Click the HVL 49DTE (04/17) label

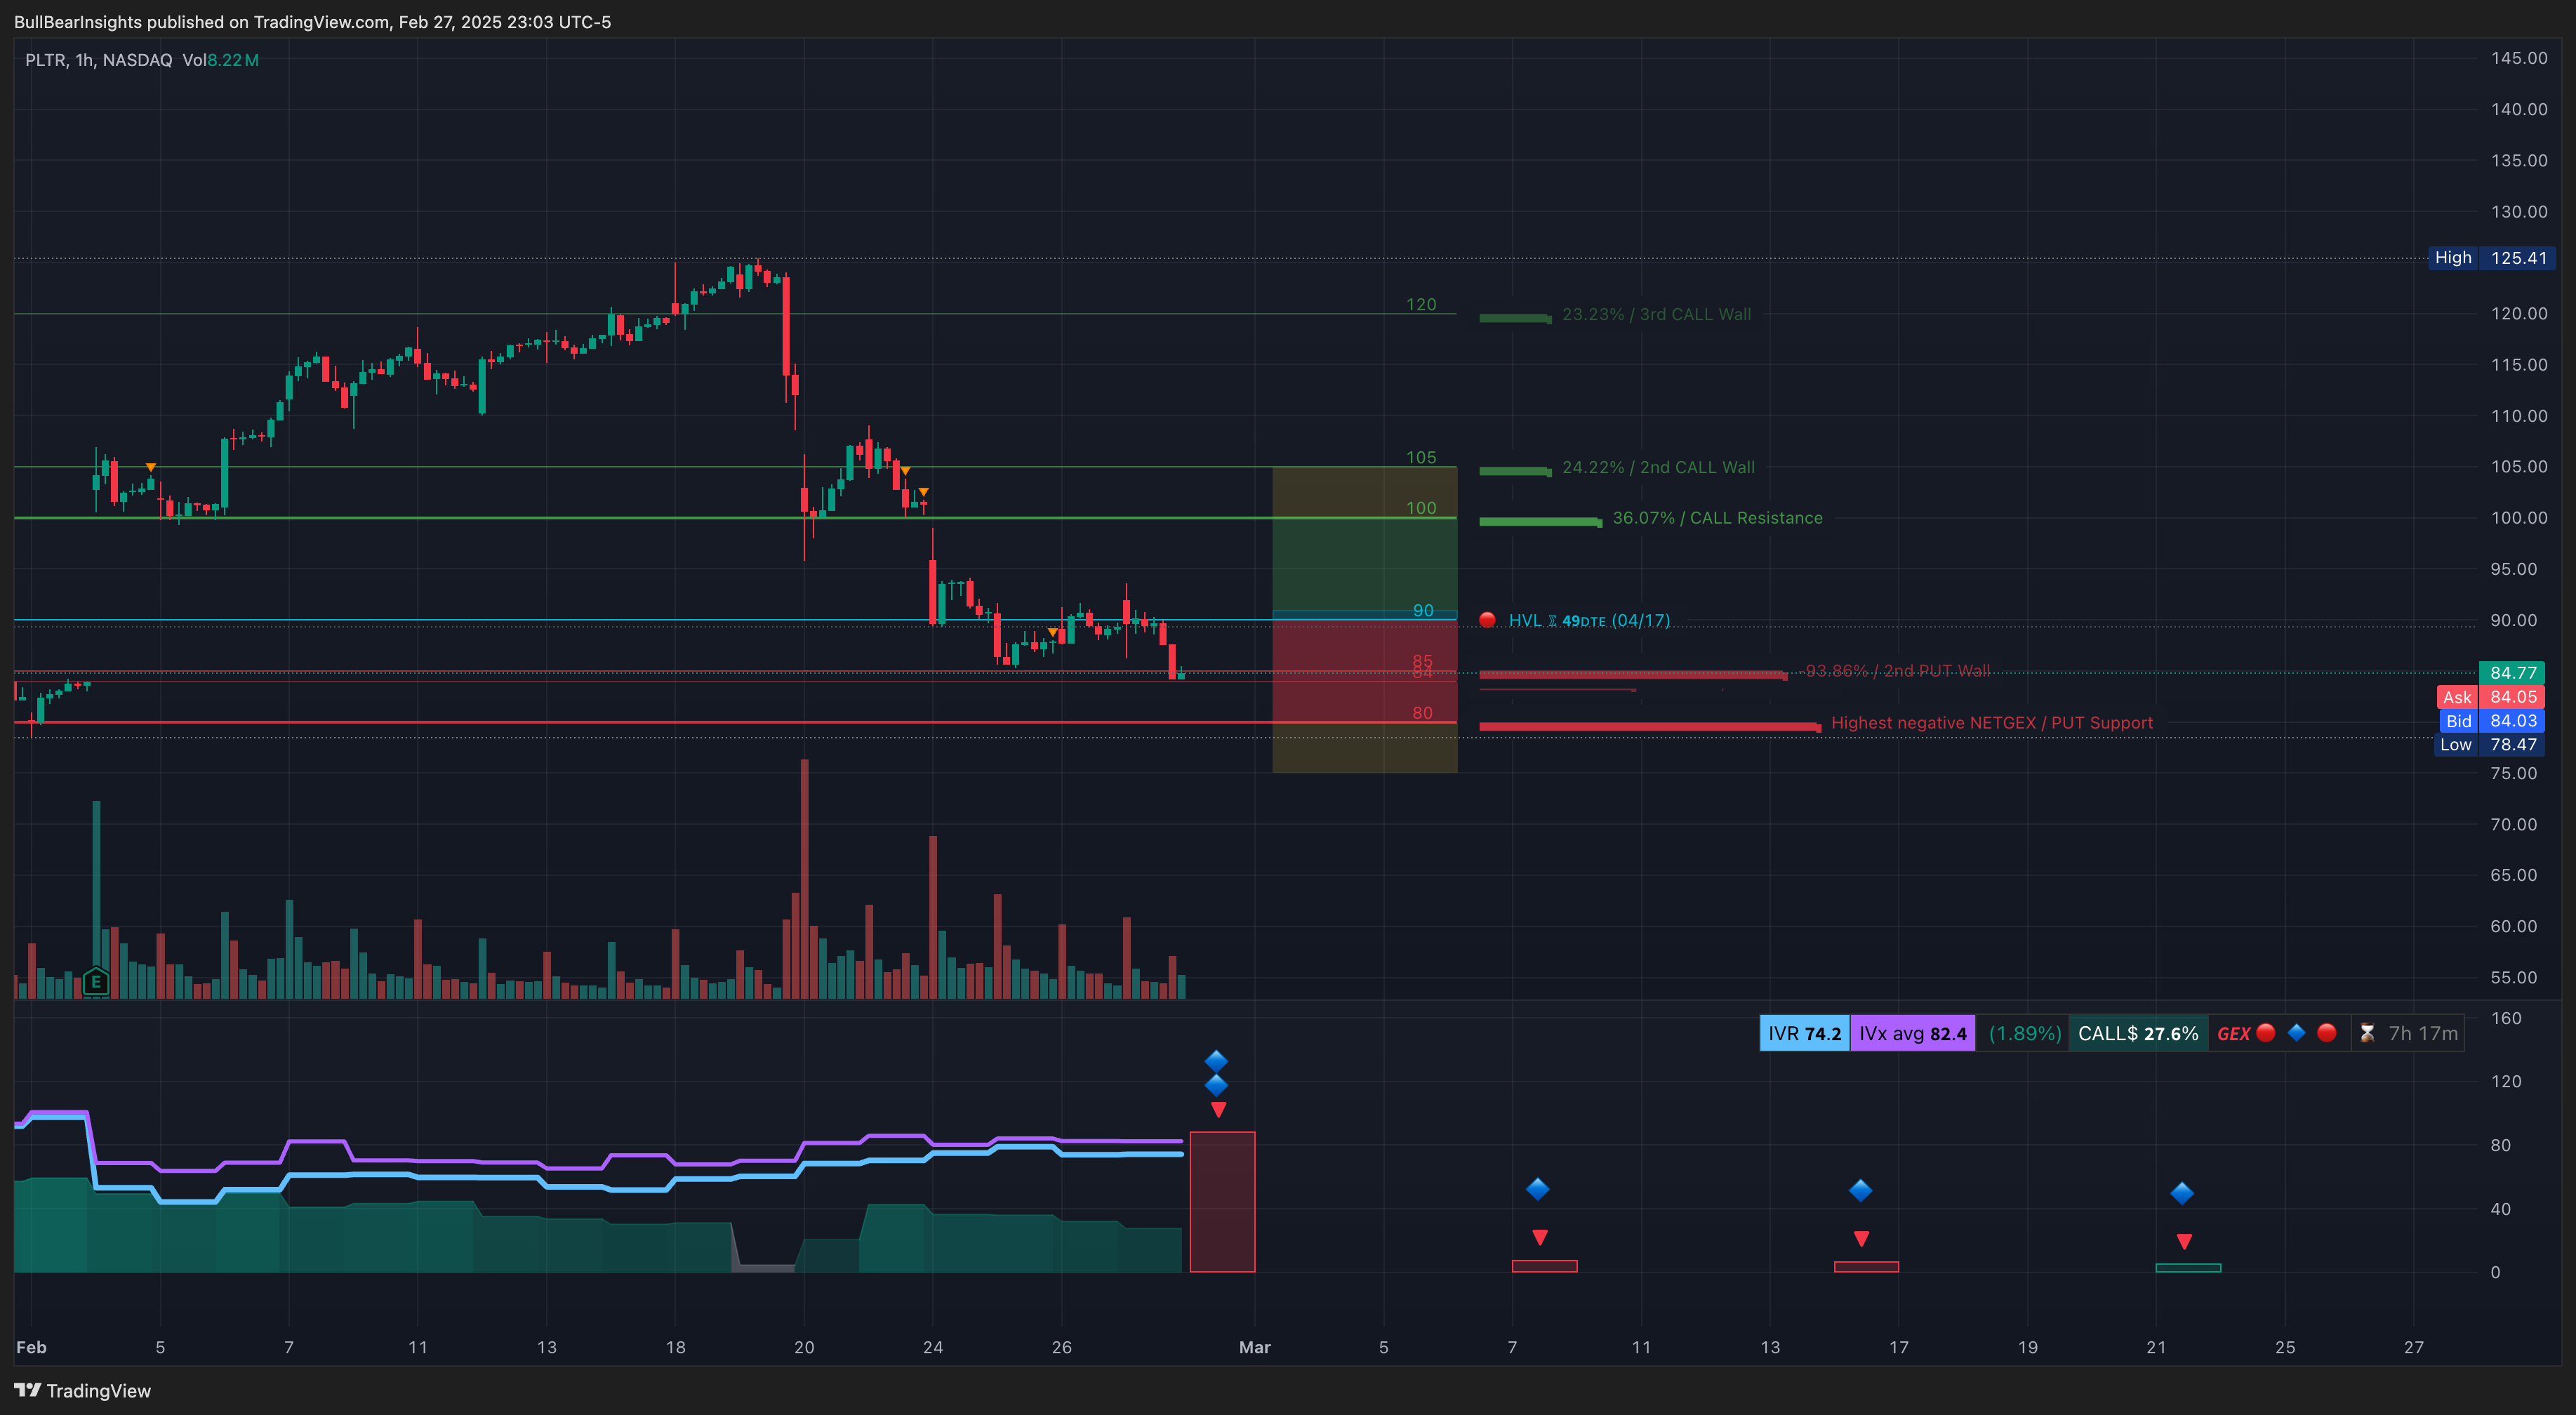[x=1589, y=620]
